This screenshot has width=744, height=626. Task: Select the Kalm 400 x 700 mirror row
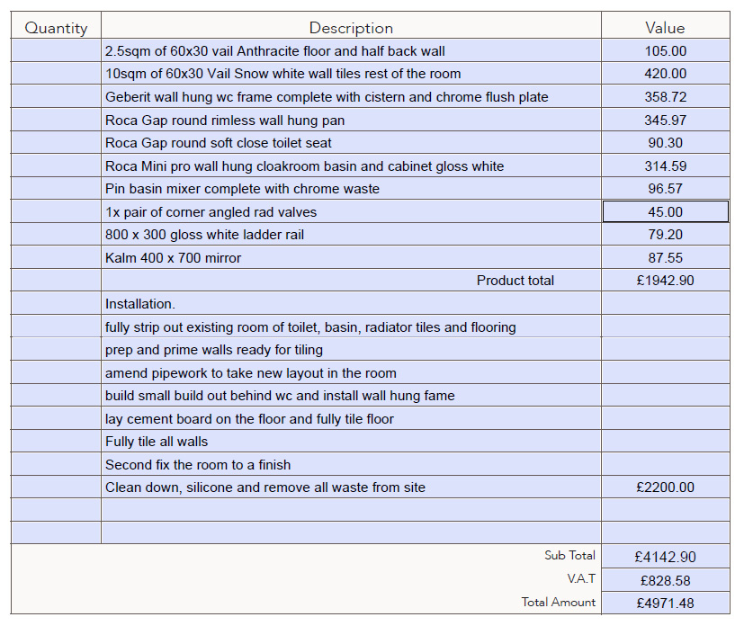coord(371,257)
